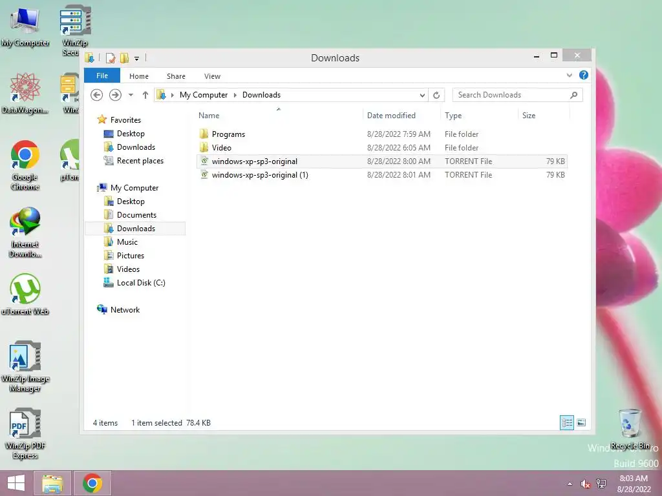Image resolution: width=662 pixels, height=496 pixels.
Task: Click the Properties quick access toolbar icon
Action: pos(111,57)
